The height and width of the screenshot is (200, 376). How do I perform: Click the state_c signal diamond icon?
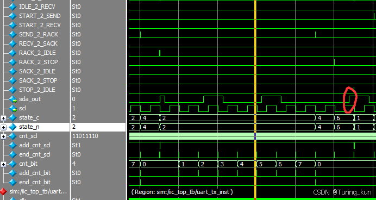tap(12, 117)
